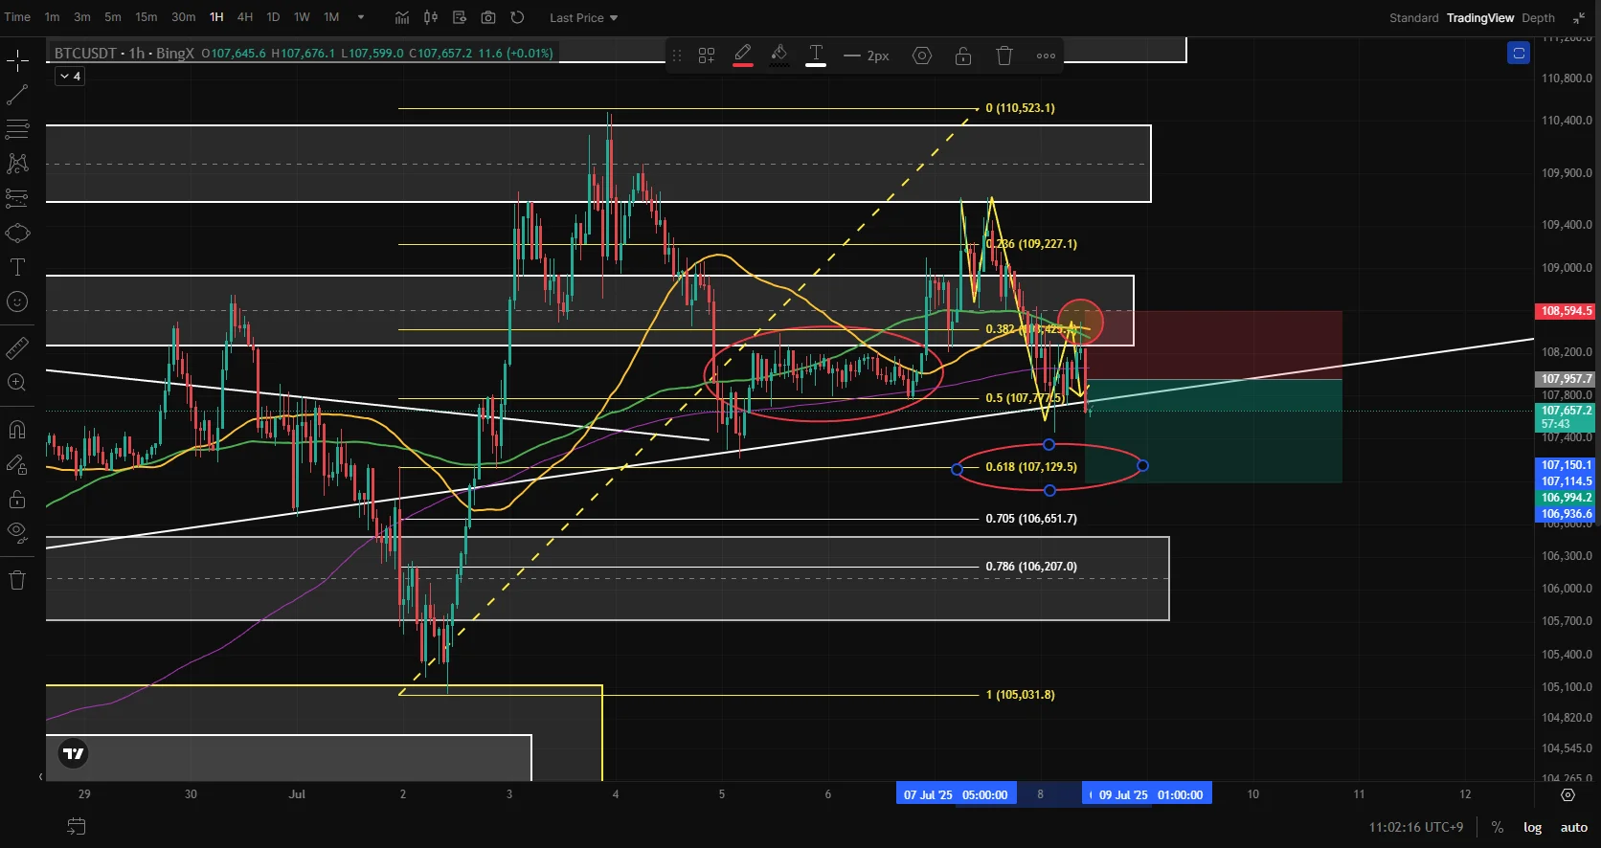Select the text annotation tool

17,267
